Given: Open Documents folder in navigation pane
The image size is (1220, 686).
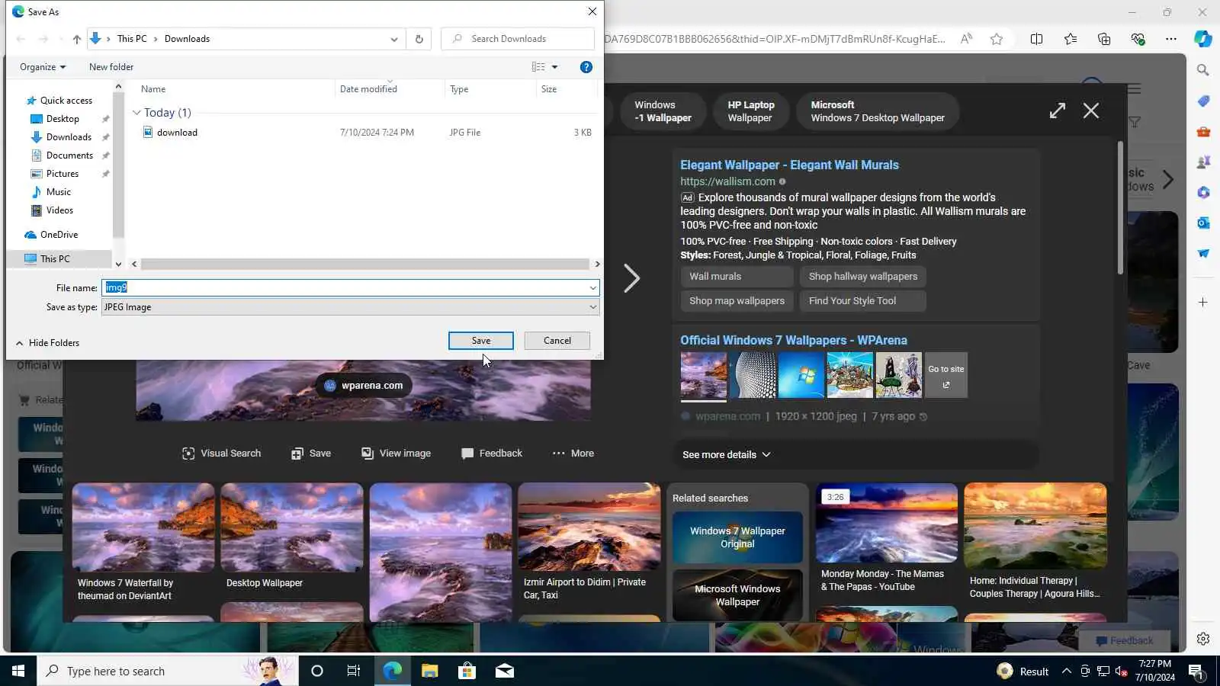Looking at the screenshot, I should coord(69,155).
